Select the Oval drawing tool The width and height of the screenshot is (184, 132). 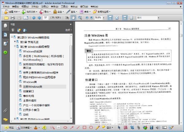[x=91, y=127]
